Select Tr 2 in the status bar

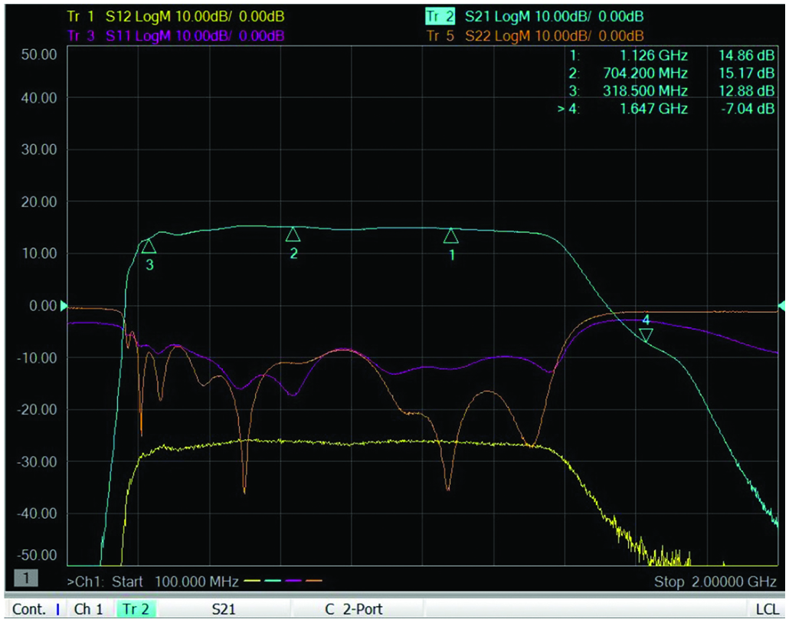tap(136, 610)
